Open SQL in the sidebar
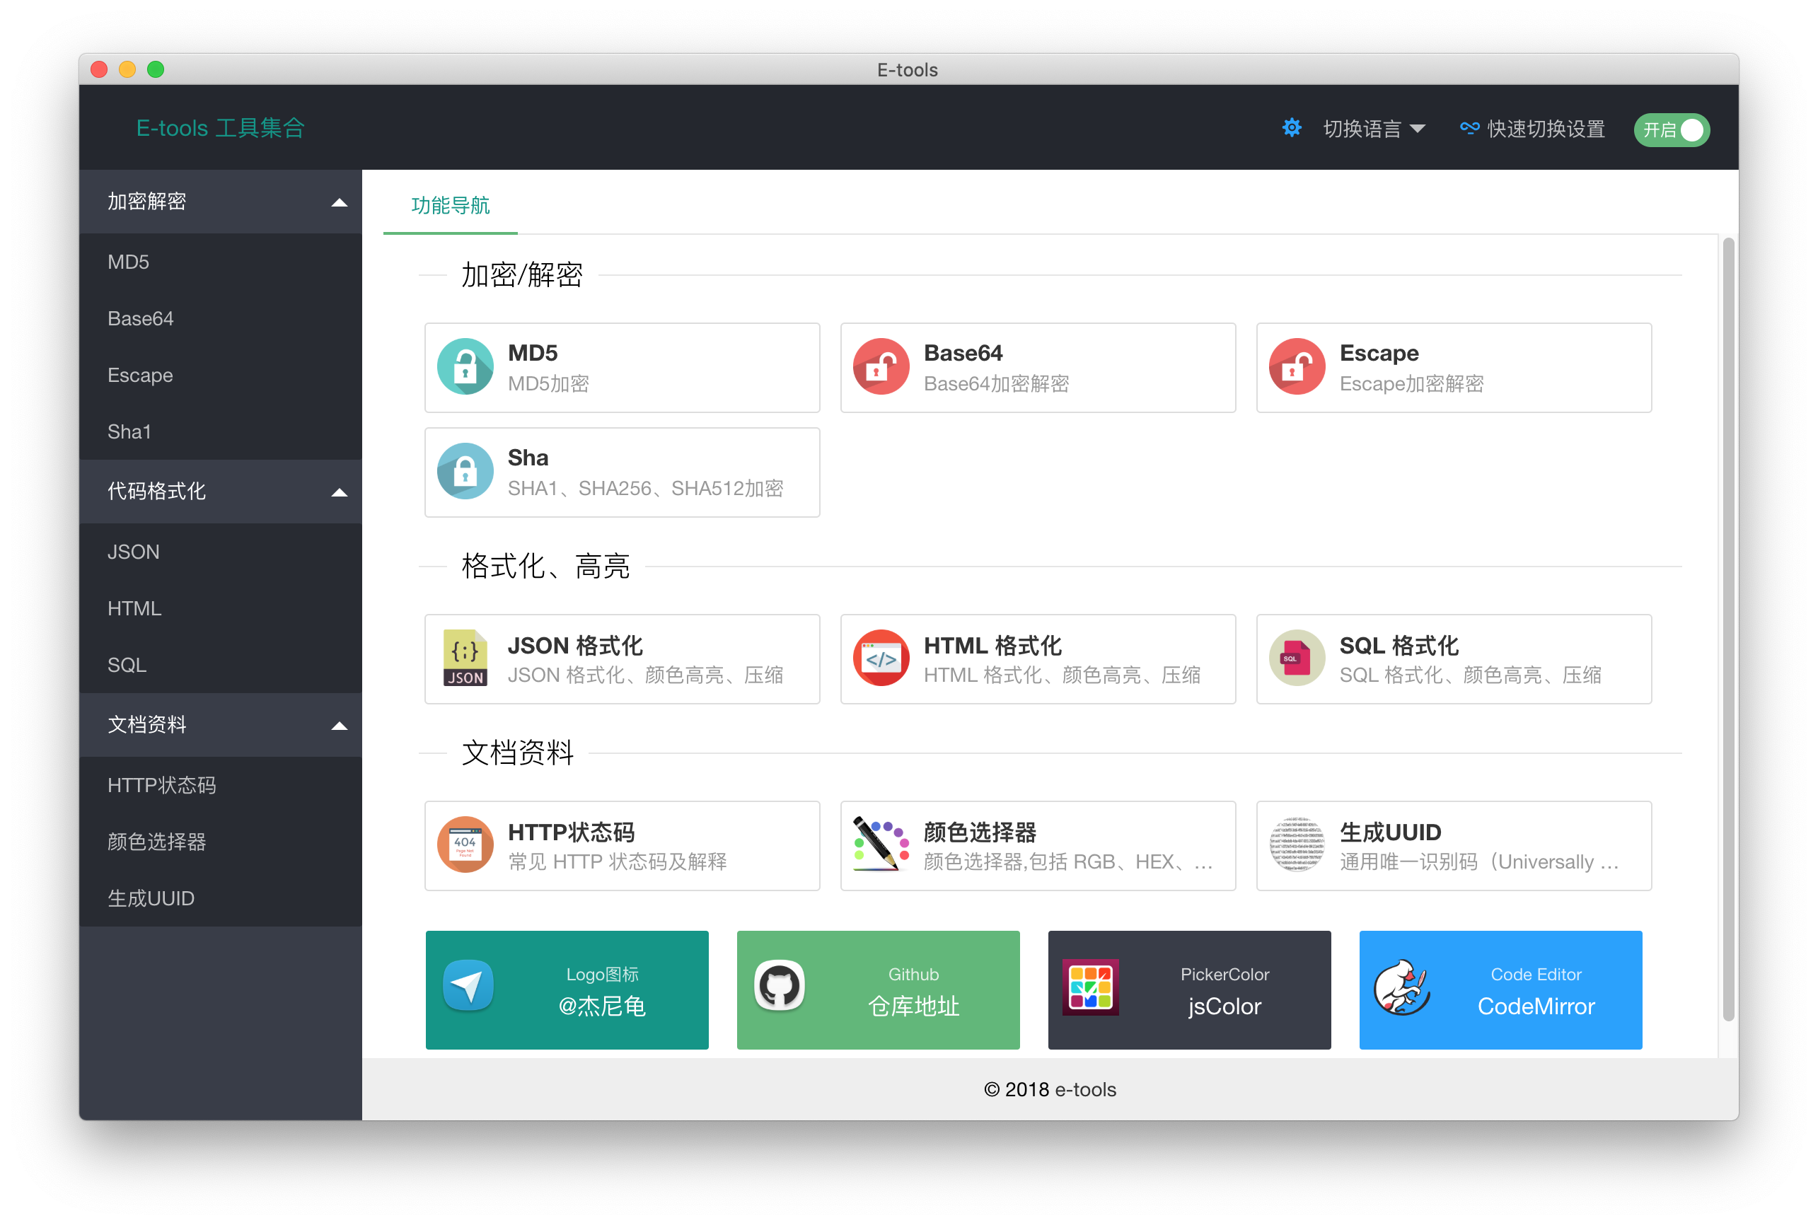Viewport: 1818px width, 1225px height. click(220, 665)
